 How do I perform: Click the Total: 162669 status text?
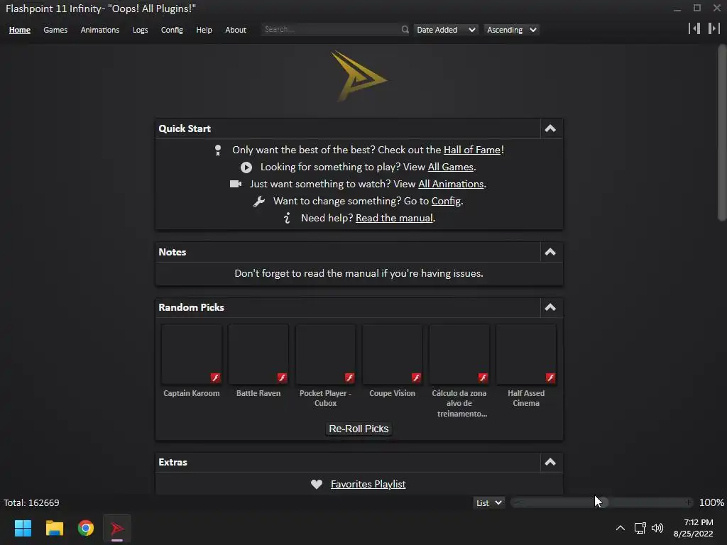(31, 503)
